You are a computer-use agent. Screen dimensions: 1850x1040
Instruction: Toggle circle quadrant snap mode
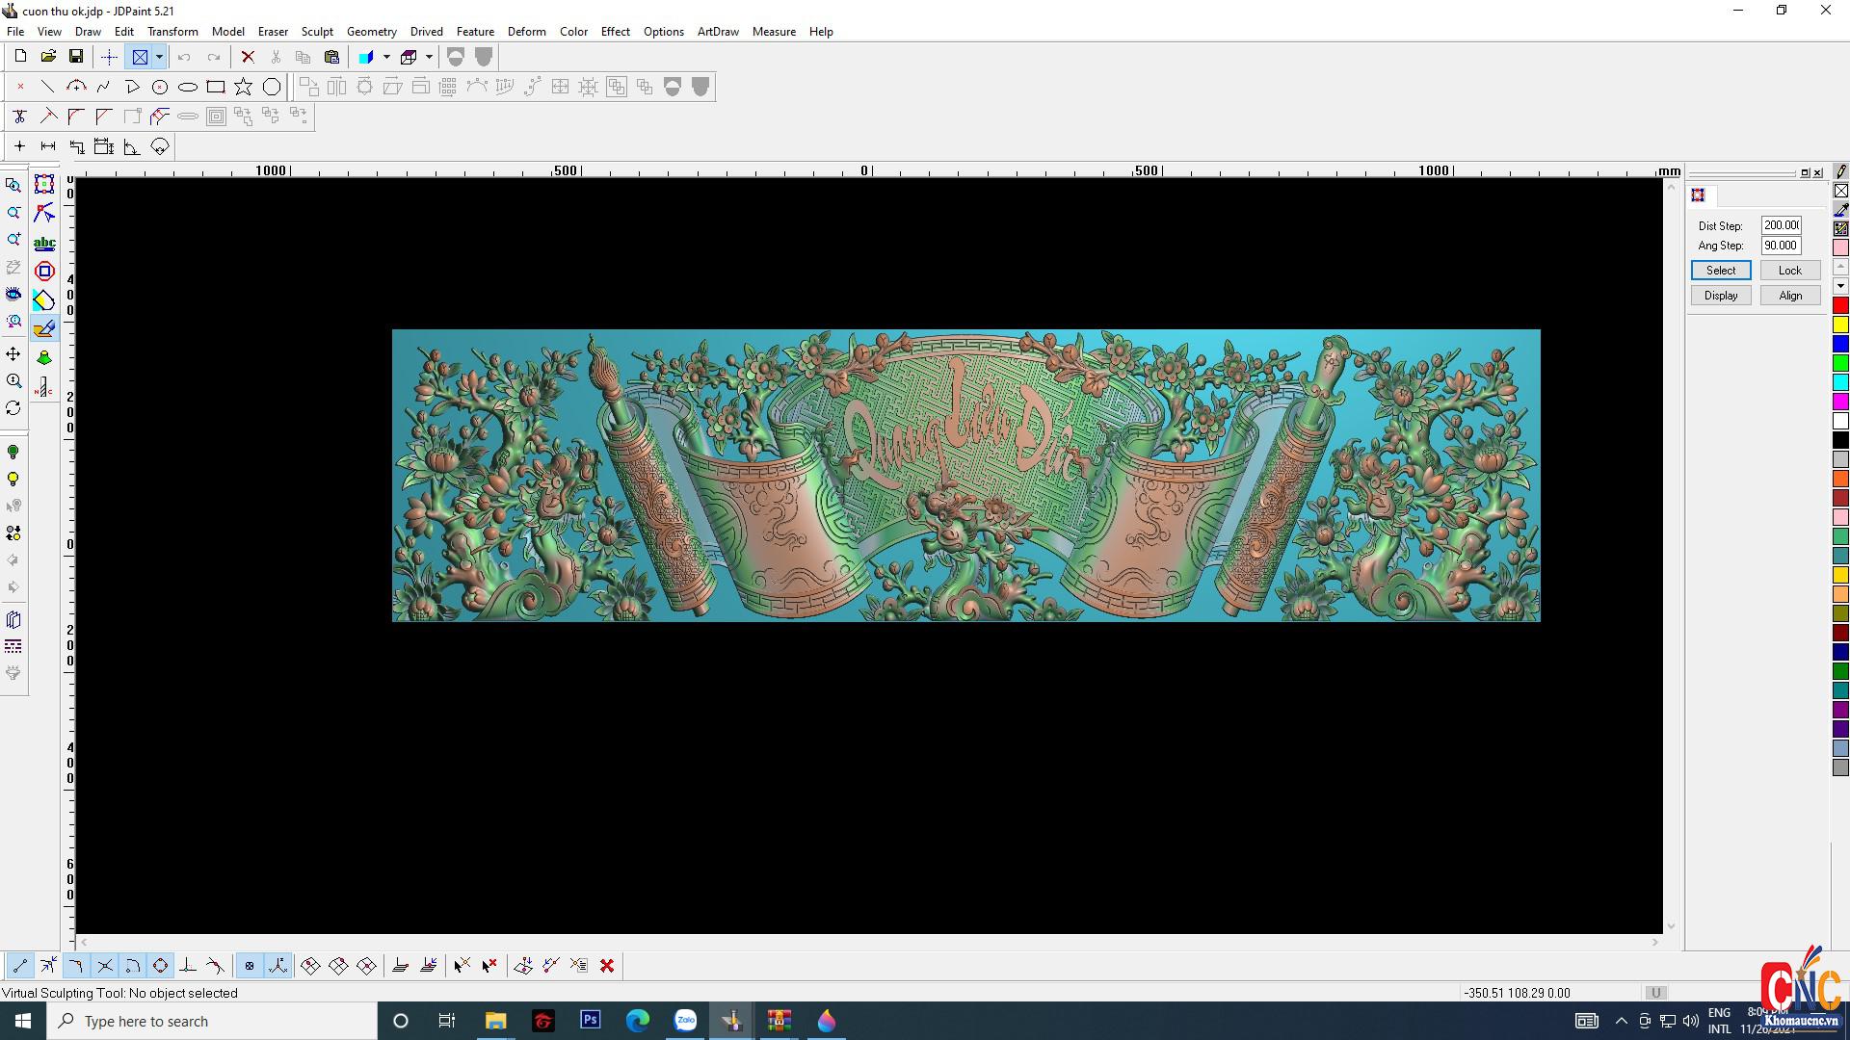tap(160, 966)
